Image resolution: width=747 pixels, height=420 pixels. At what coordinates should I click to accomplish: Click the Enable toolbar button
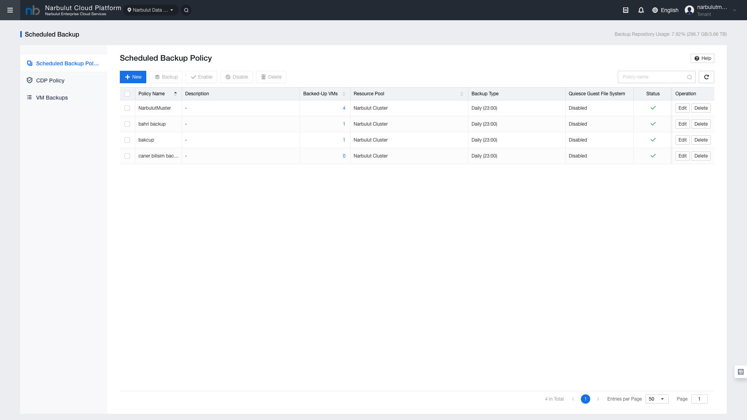click(x=202, y=77)
